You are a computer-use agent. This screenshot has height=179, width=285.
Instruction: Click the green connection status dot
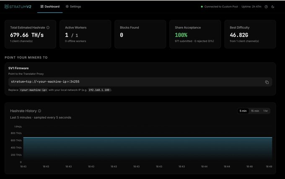pyautogui.click(x=202, y=7)
